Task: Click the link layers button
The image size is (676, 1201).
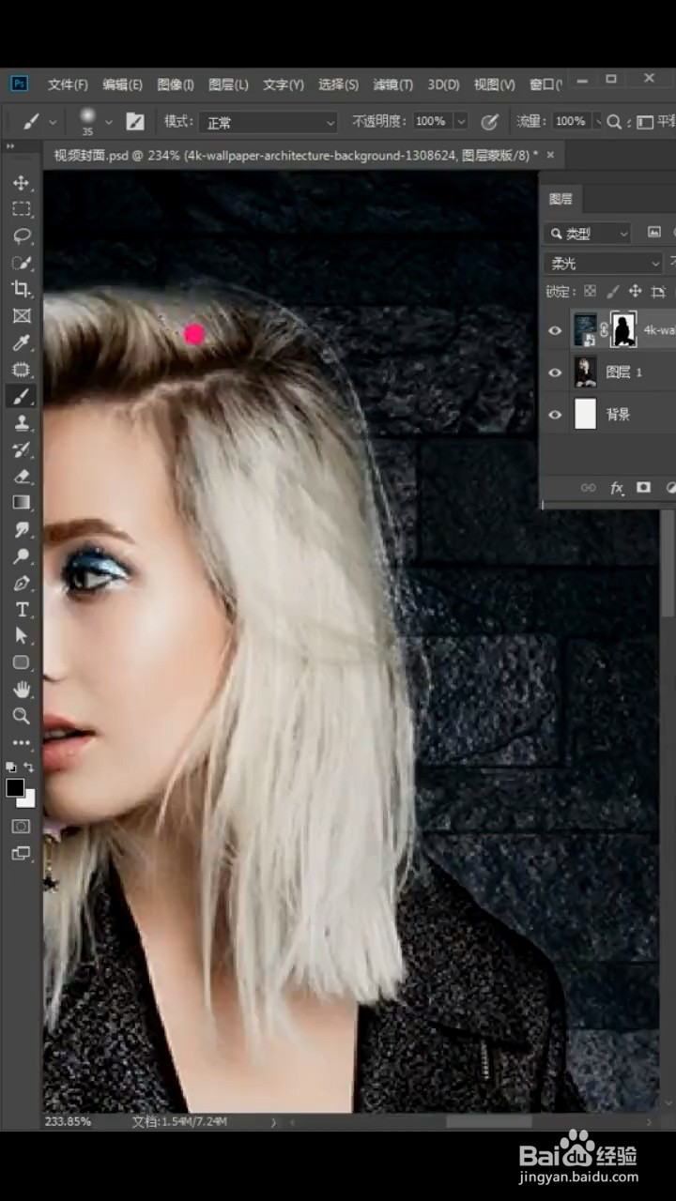Action: click(589, 488)
